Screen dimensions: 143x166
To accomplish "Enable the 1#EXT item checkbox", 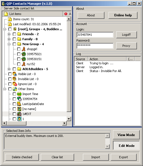I will pos(14,114).
